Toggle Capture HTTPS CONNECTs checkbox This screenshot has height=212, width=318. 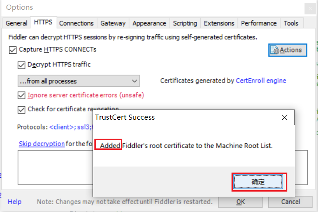tap(13, 50)
